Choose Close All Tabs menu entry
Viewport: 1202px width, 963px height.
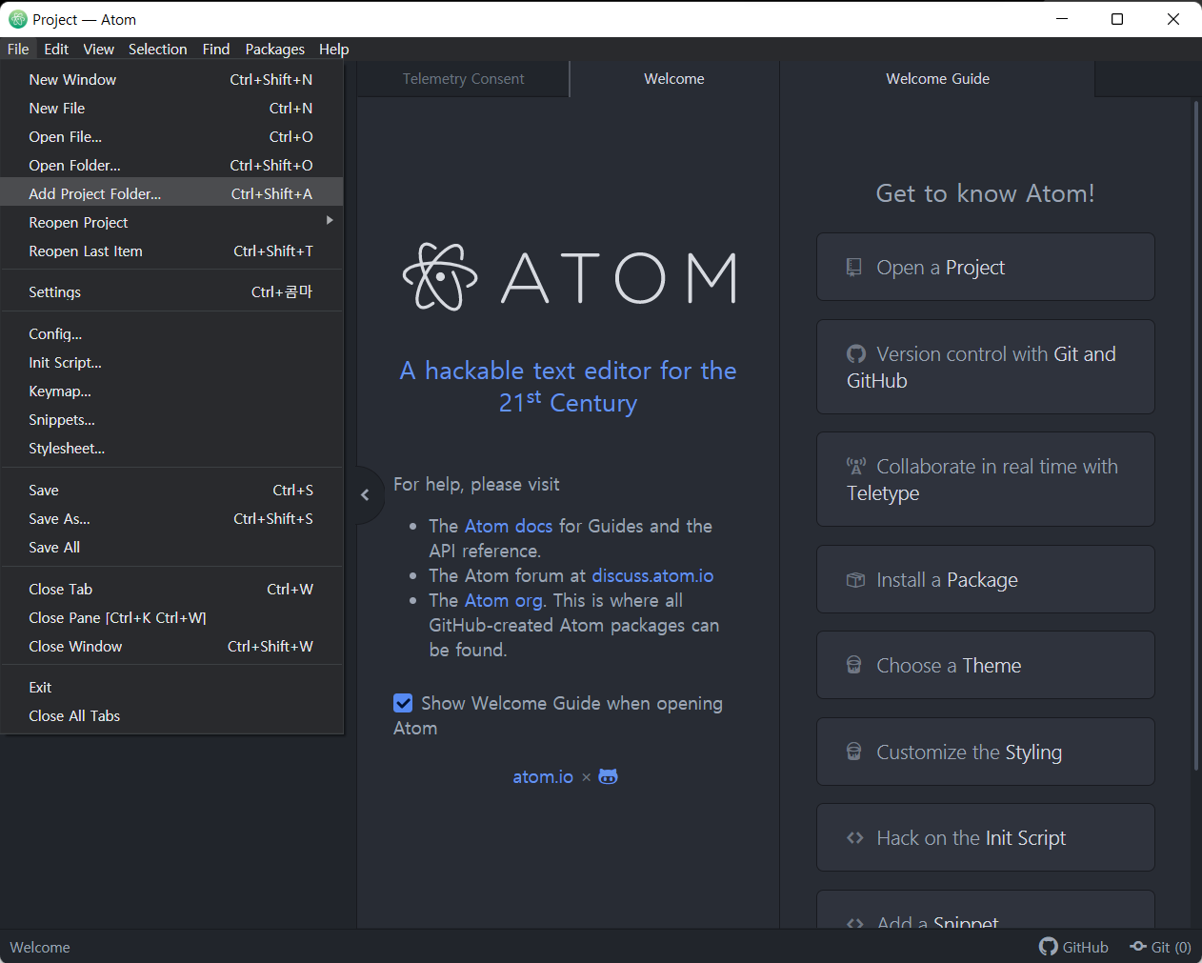click(171, 716)
